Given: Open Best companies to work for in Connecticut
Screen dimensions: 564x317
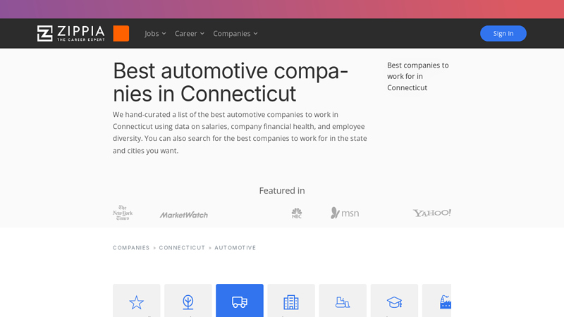Looking at the screenshot, I should coord(418,76).
